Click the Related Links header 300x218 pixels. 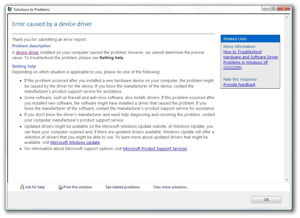pyautogui.click(x=250, y=39)
